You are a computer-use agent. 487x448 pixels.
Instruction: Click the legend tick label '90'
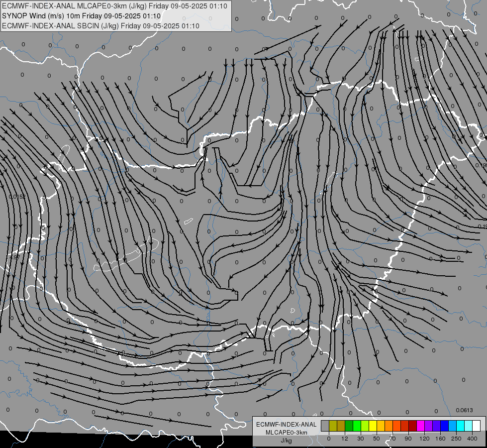[408, 439]
